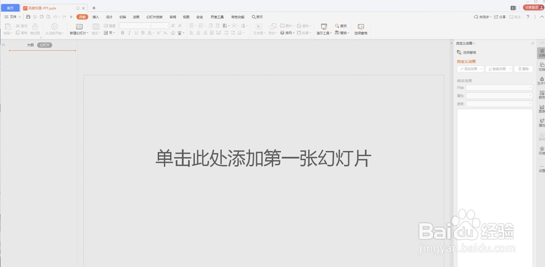Click the Save icon in quick toolbar
This screenshot has height=267, width=545.
click(x=28, y=17)
